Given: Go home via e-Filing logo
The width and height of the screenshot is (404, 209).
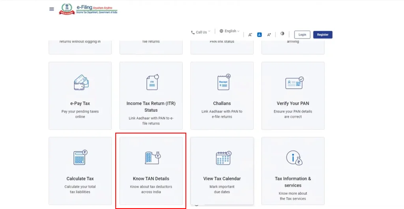Looking at the screenshot, I should click(88, 9).
